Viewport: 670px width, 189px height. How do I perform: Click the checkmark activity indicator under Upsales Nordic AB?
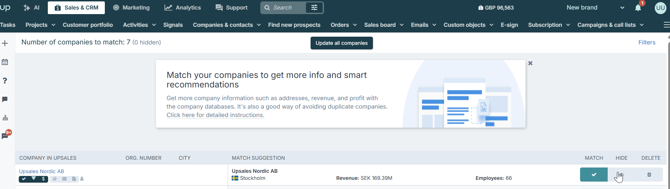24,179
